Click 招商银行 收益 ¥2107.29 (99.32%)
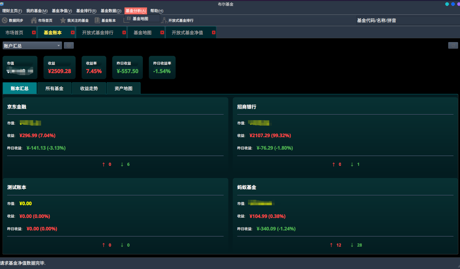The width and height of the screenshot is (460, 269). [x=270, y=135]
